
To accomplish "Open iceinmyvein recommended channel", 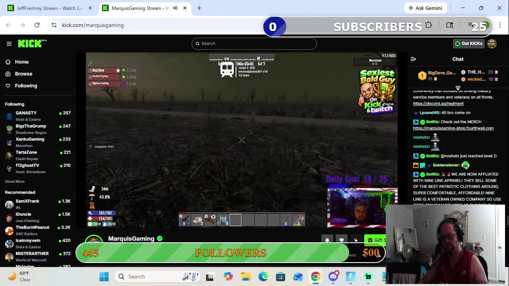I will [x=38, y=243].
